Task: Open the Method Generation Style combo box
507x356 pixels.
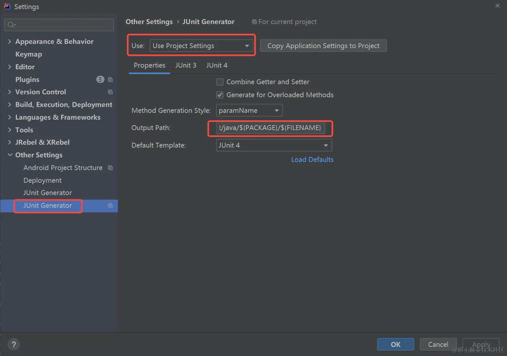Action: pyautogui.click(x=249, y=111)
